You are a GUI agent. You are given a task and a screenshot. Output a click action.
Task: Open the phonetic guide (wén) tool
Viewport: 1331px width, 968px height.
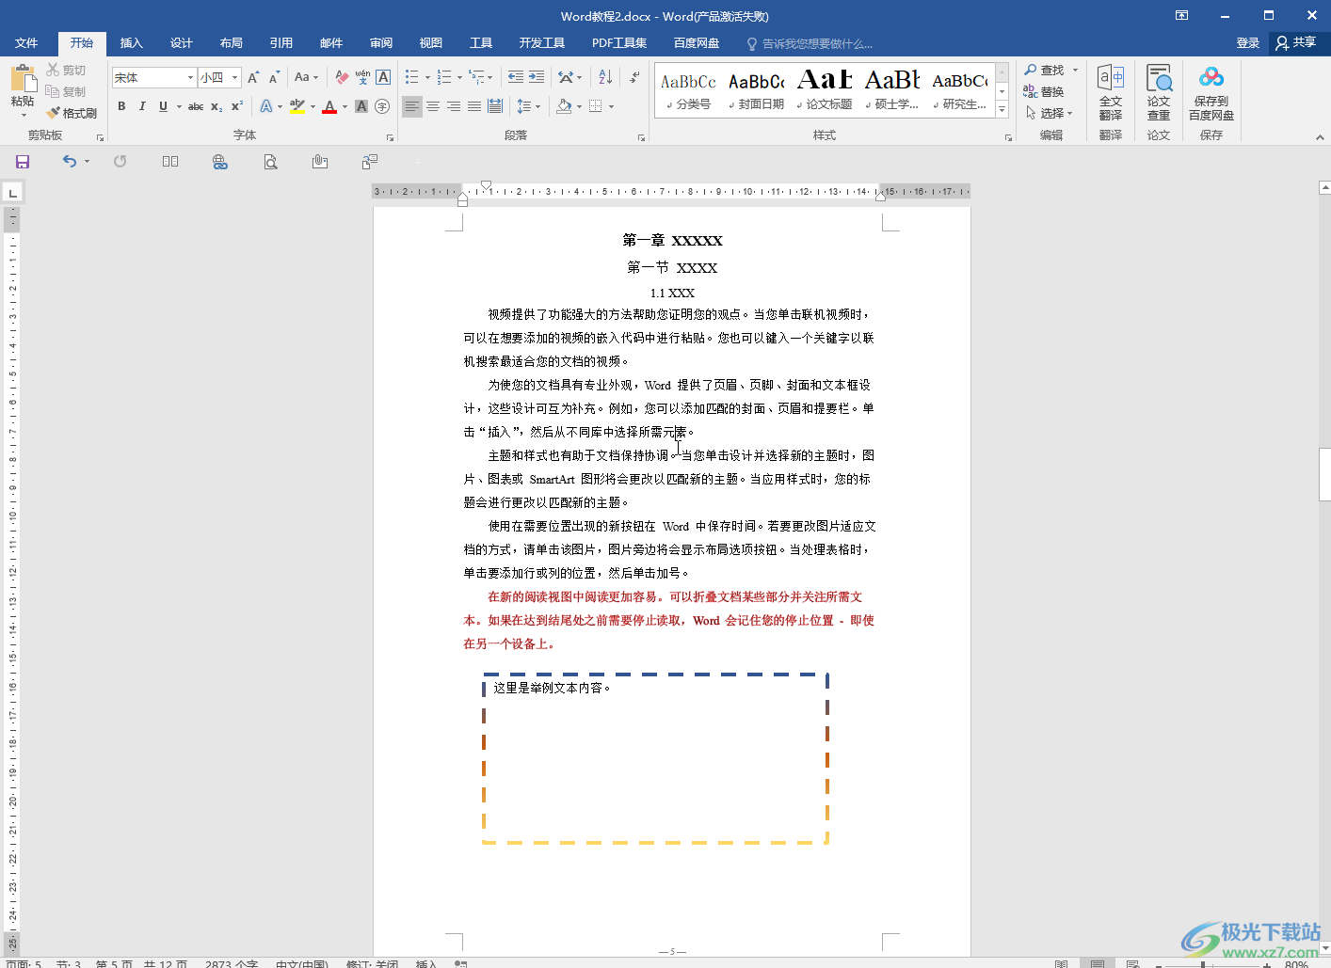point(362,77)
